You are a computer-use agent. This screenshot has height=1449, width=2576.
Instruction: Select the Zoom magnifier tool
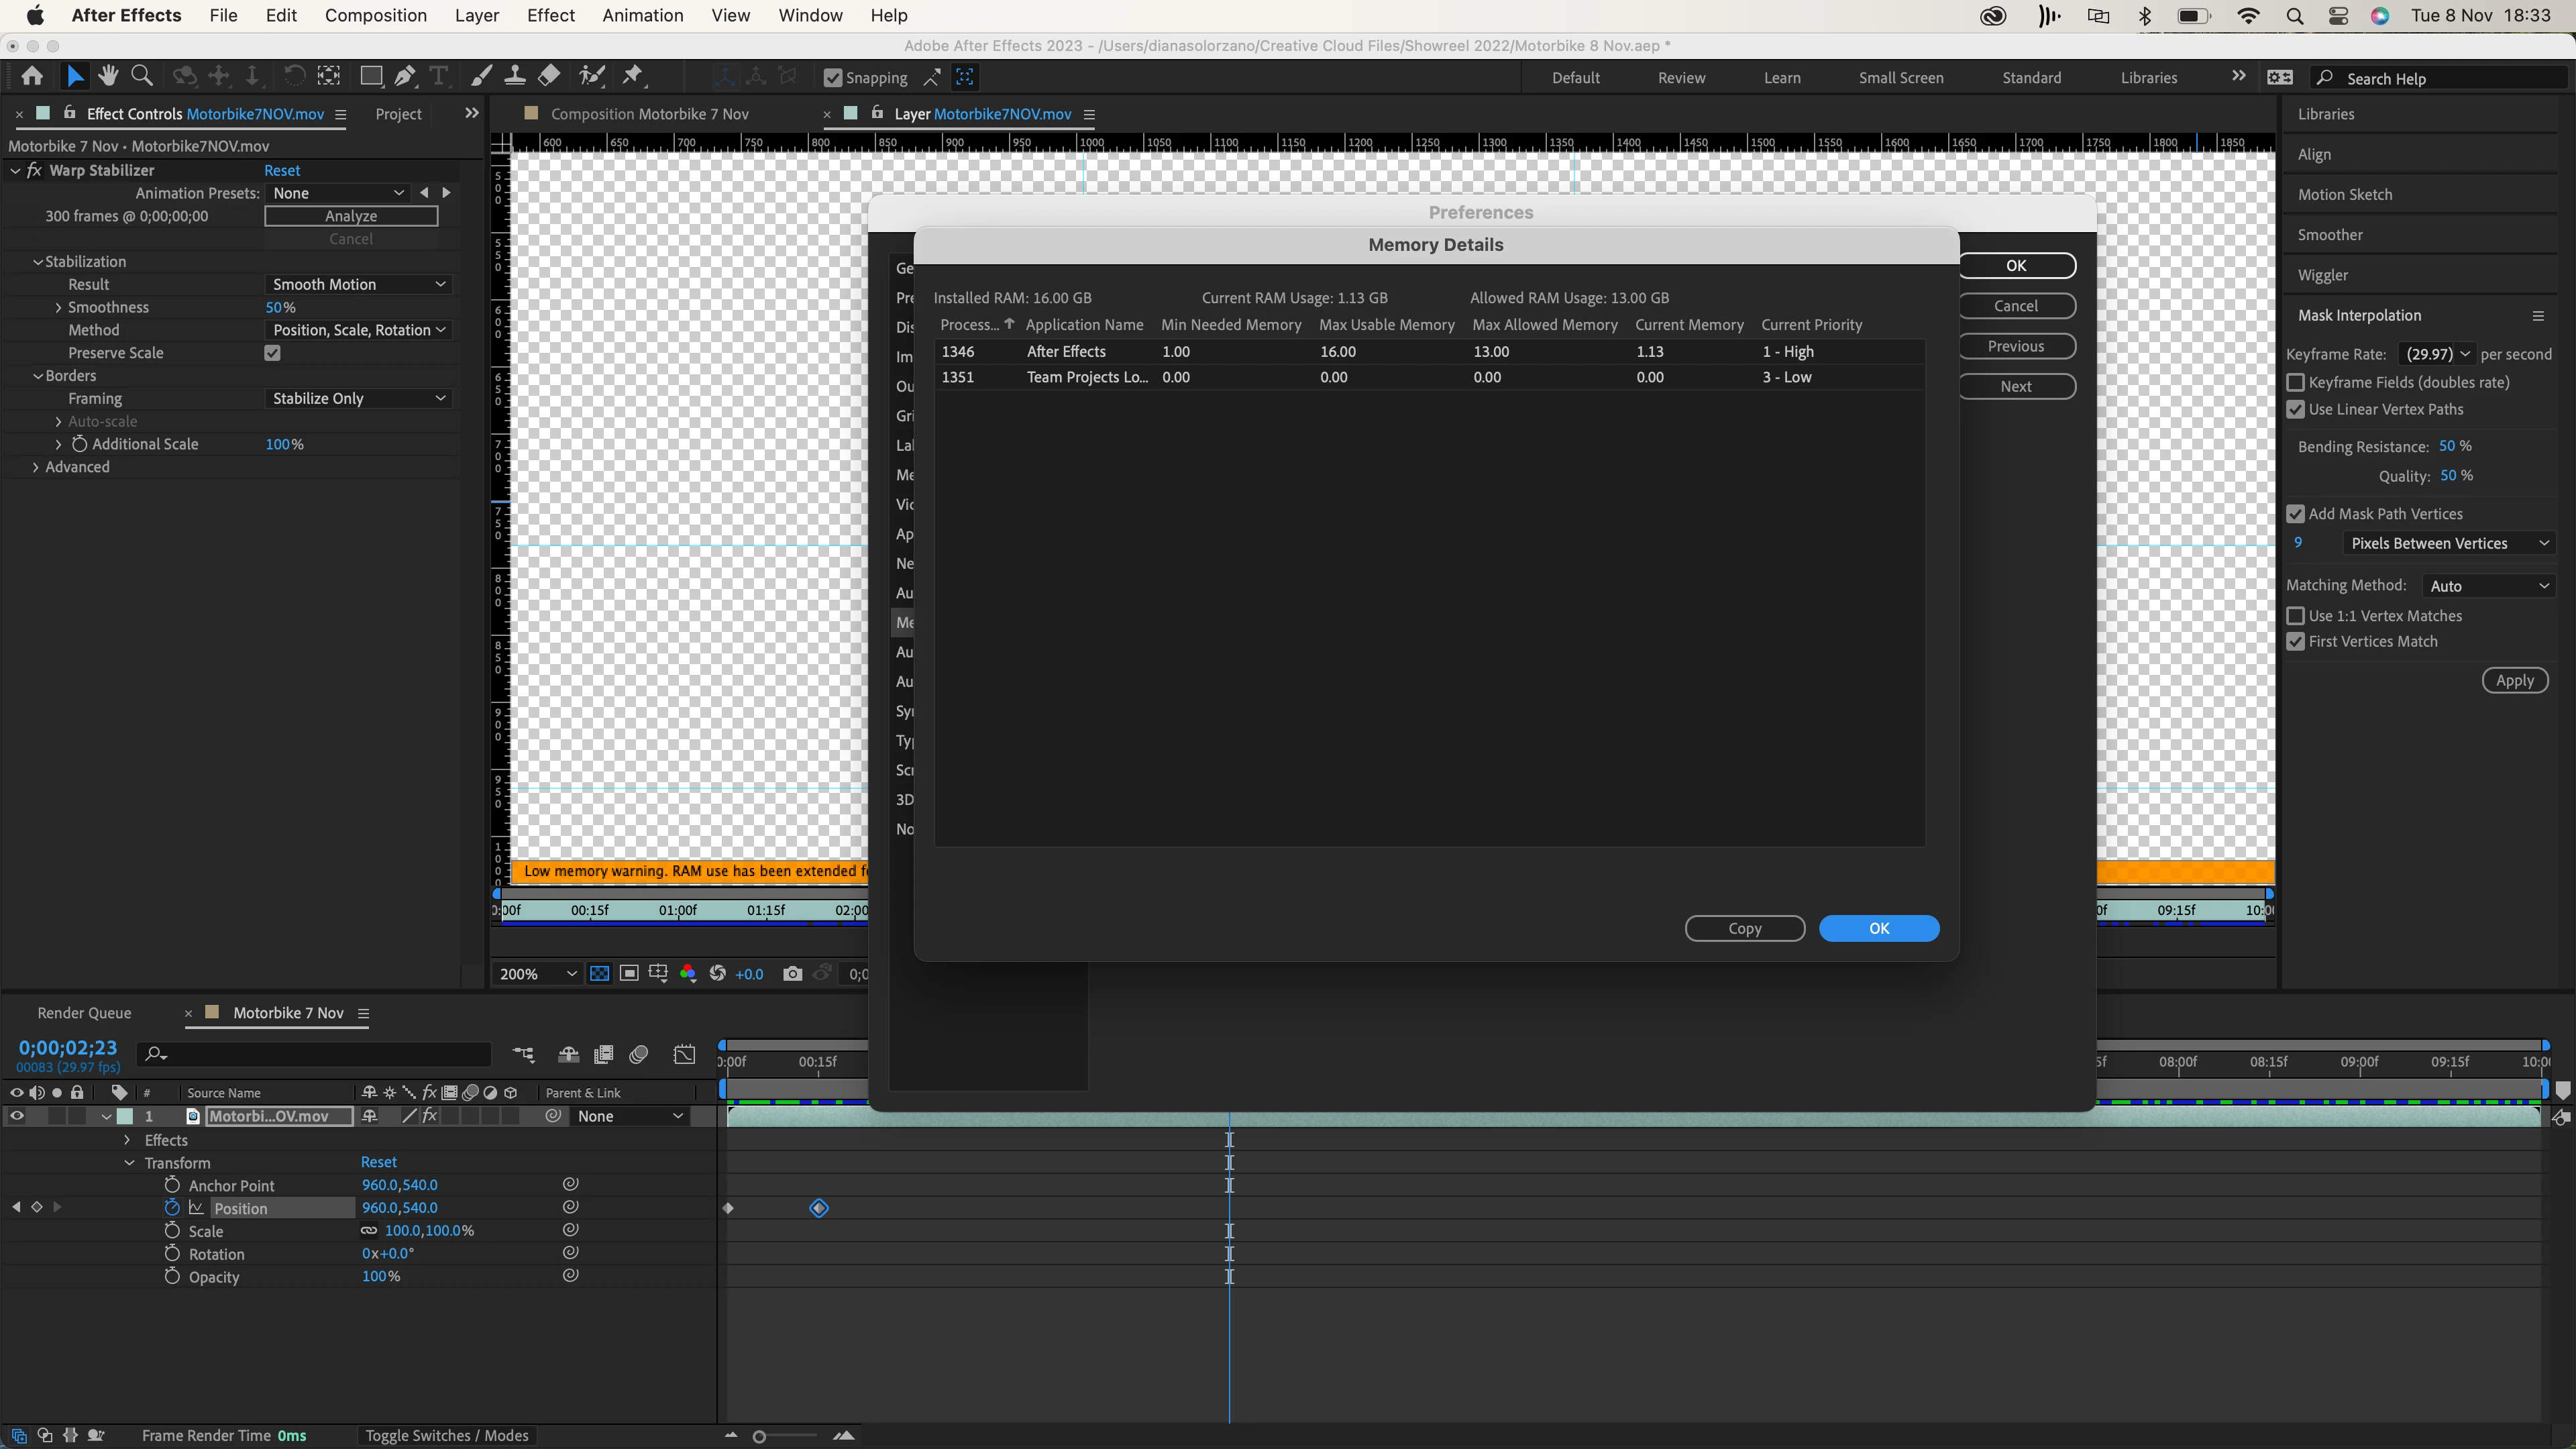[x=142, y=76]
